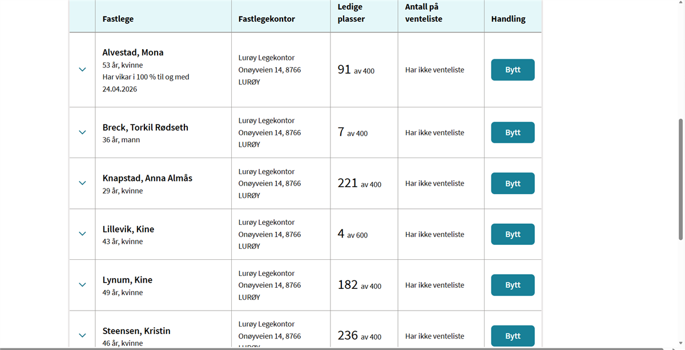
Task: Expand row for Lillevik, Kine
Action: pos(82,234)
